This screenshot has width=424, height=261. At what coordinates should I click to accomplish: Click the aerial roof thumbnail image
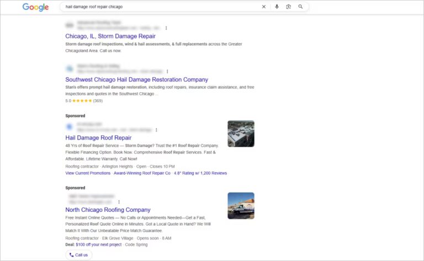241,134
